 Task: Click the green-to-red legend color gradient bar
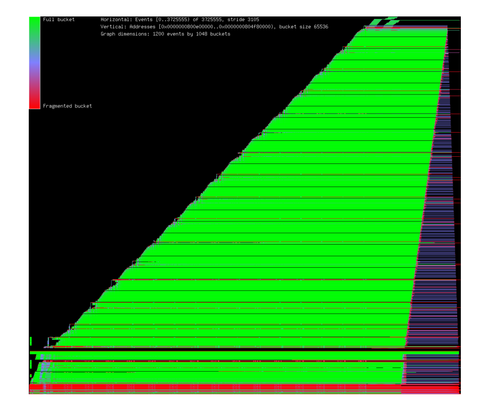coord(35,63)
